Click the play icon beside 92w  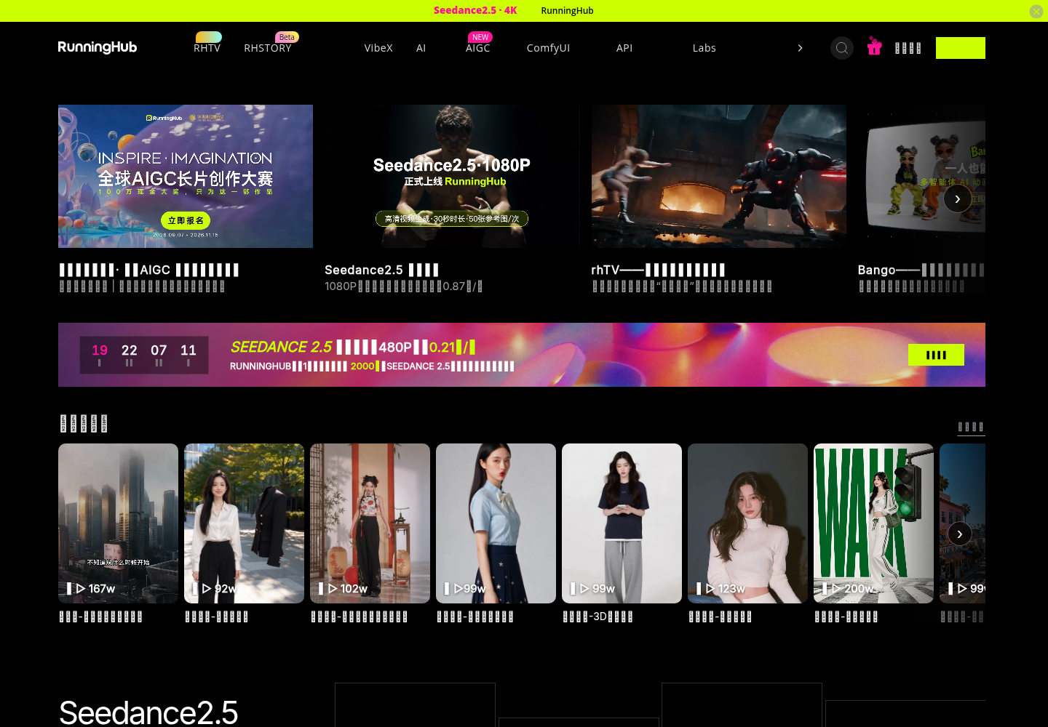click(x=207, y=589)
